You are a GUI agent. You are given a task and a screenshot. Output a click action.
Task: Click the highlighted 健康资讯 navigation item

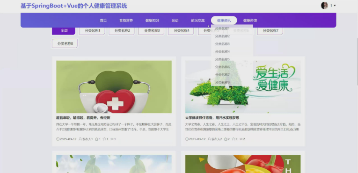224,20
